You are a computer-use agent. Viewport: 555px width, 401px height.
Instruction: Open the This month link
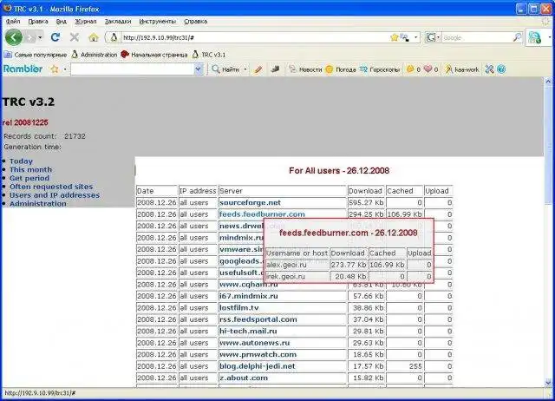pyautogui.click(x=31, y=169)
